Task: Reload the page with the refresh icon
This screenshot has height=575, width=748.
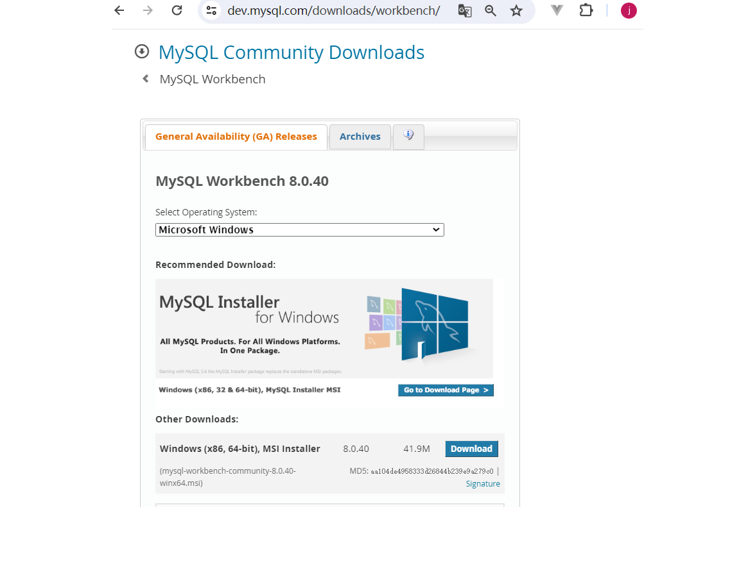Action: 177,10
